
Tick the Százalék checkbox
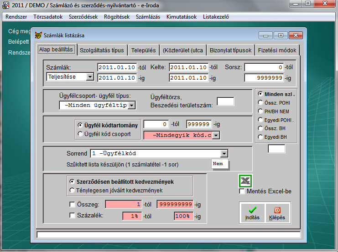pyautogui.click(x=72, y=216)
